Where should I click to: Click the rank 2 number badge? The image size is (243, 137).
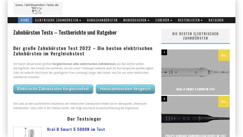[x=164, y=99]
